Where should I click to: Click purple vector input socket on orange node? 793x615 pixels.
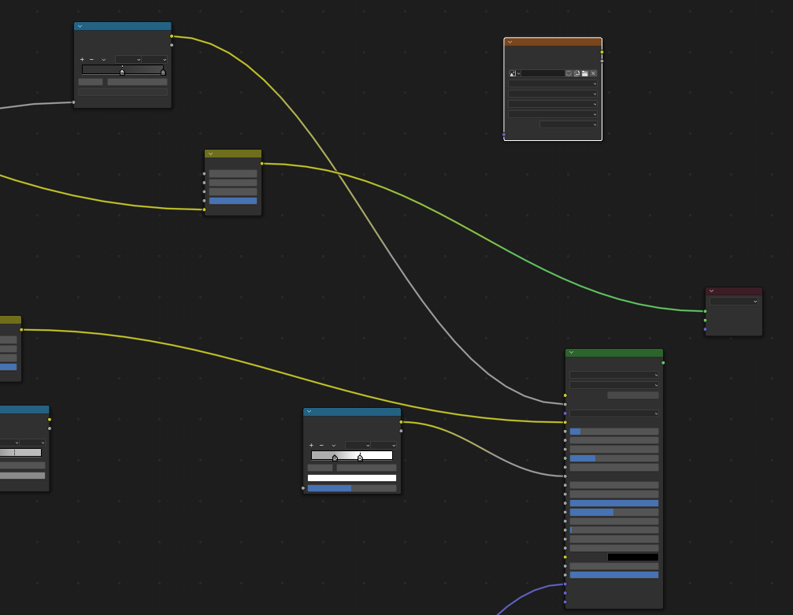504,135
